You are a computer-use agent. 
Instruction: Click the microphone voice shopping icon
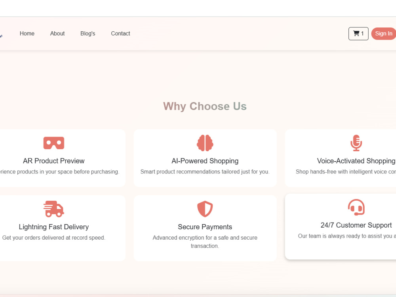point(356,143)
